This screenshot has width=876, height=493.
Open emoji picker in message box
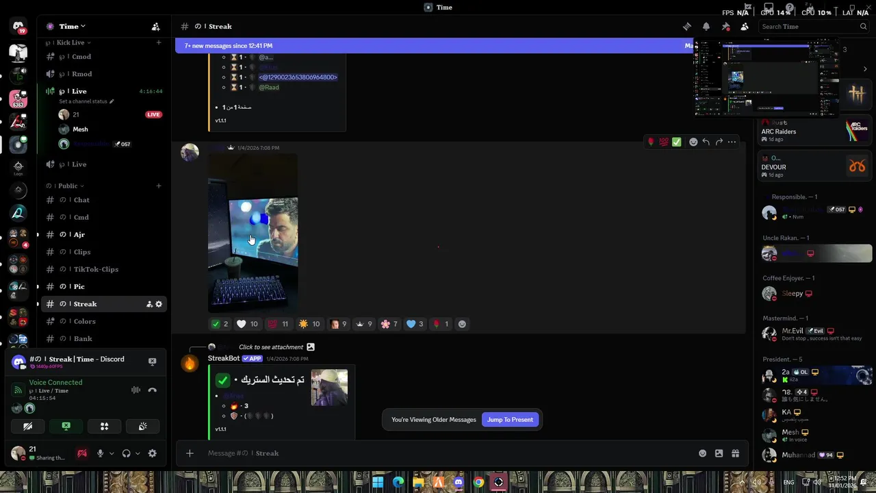point(702,453)
